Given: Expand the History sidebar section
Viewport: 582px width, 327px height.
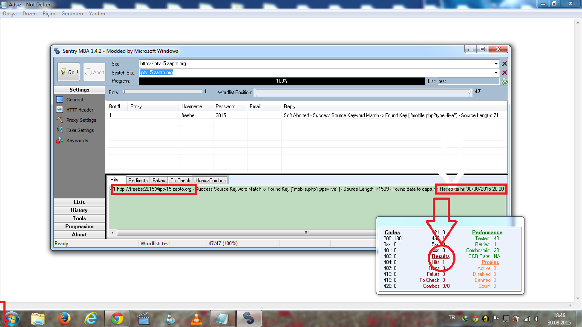Looking at the screenshot, I should point(79,210).
